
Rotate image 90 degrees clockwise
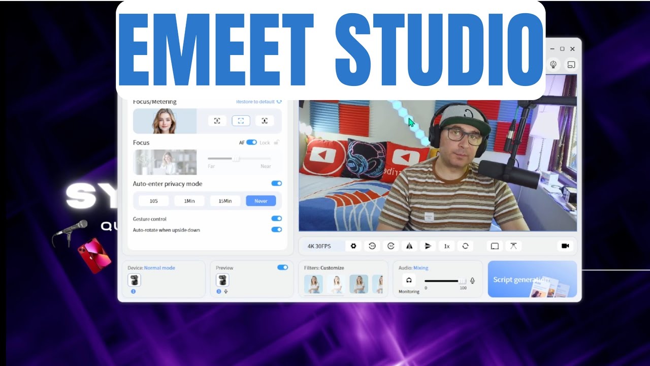pos(391,246)
